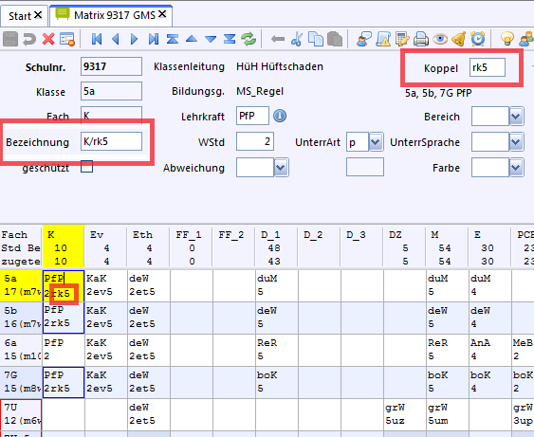
Task: Click the printer icon
Action: click(x=421, y=39)
